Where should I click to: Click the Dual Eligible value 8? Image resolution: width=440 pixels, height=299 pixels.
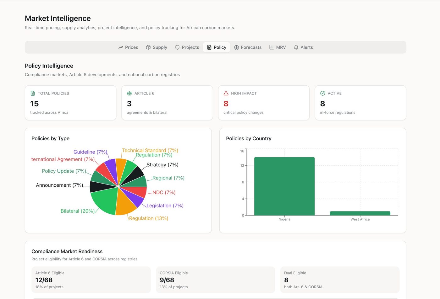click(286, 280)
